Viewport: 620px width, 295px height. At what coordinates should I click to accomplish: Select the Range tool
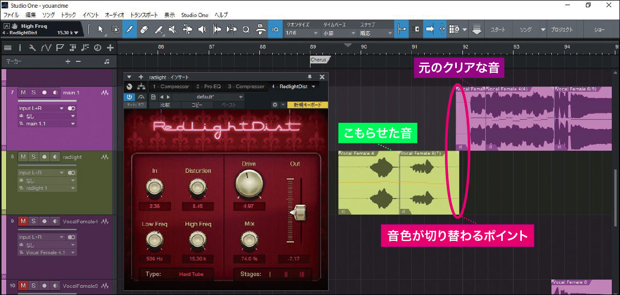pos(115,29)
